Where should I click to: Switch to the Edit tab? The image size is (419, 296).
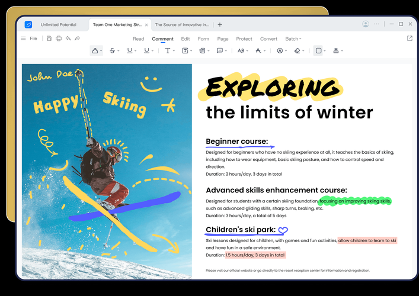click(185, 39)
